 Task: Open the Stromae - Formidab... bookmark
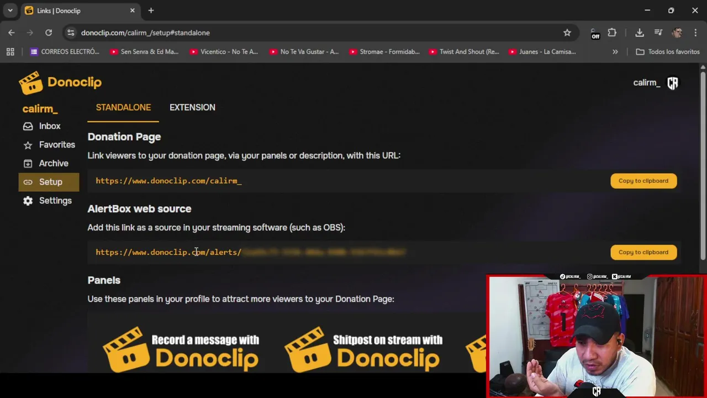(383, 52)
